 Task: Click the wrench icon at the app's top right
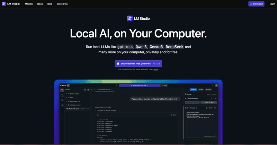[216, 85]
